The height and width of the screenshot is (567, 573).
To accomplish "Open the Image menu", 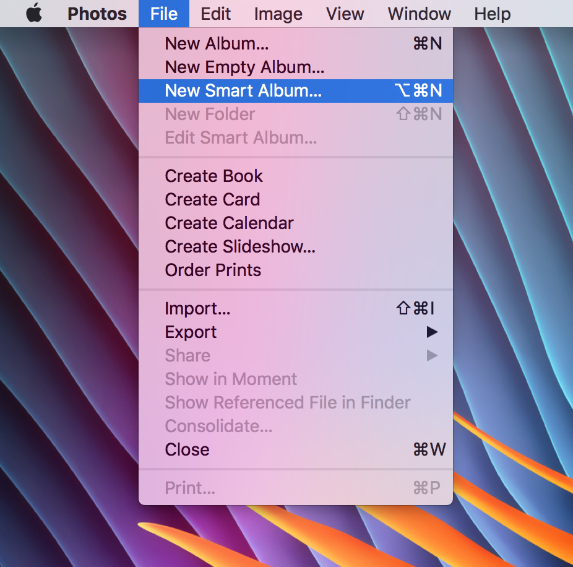I will pos(278,14).
